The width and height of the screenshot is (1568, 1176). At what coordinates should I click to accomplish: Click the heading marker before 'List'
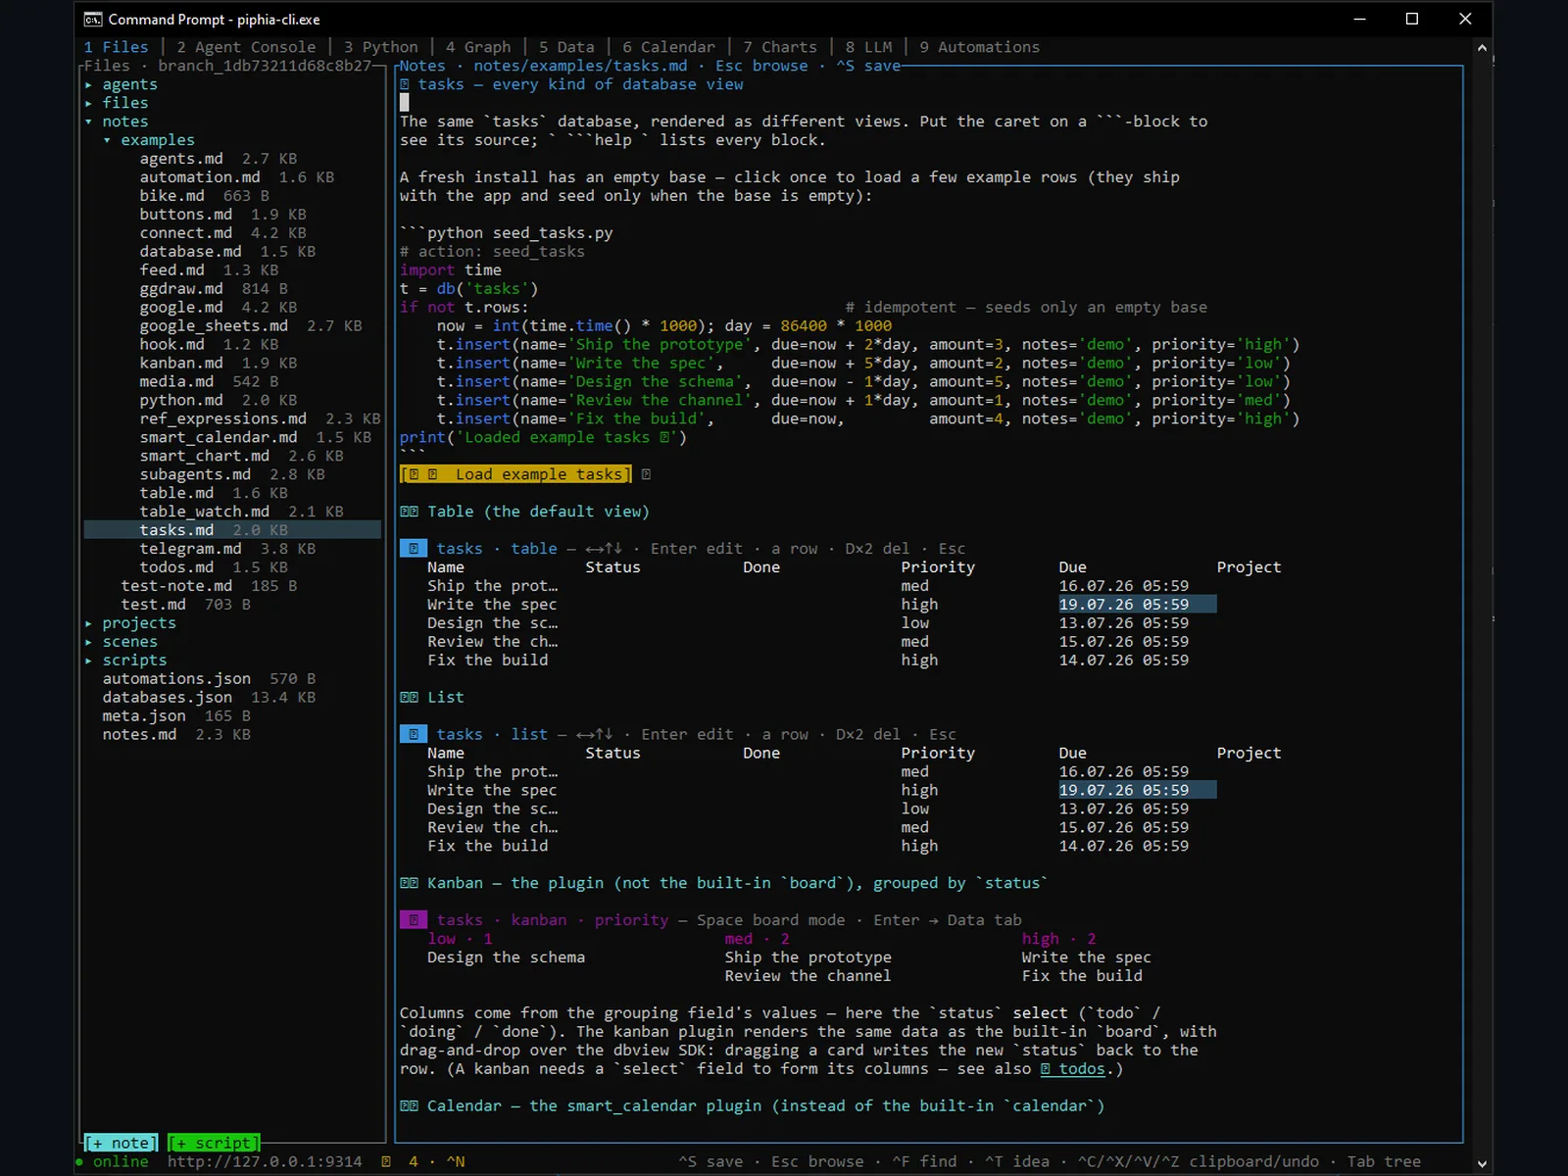point(409,697)
